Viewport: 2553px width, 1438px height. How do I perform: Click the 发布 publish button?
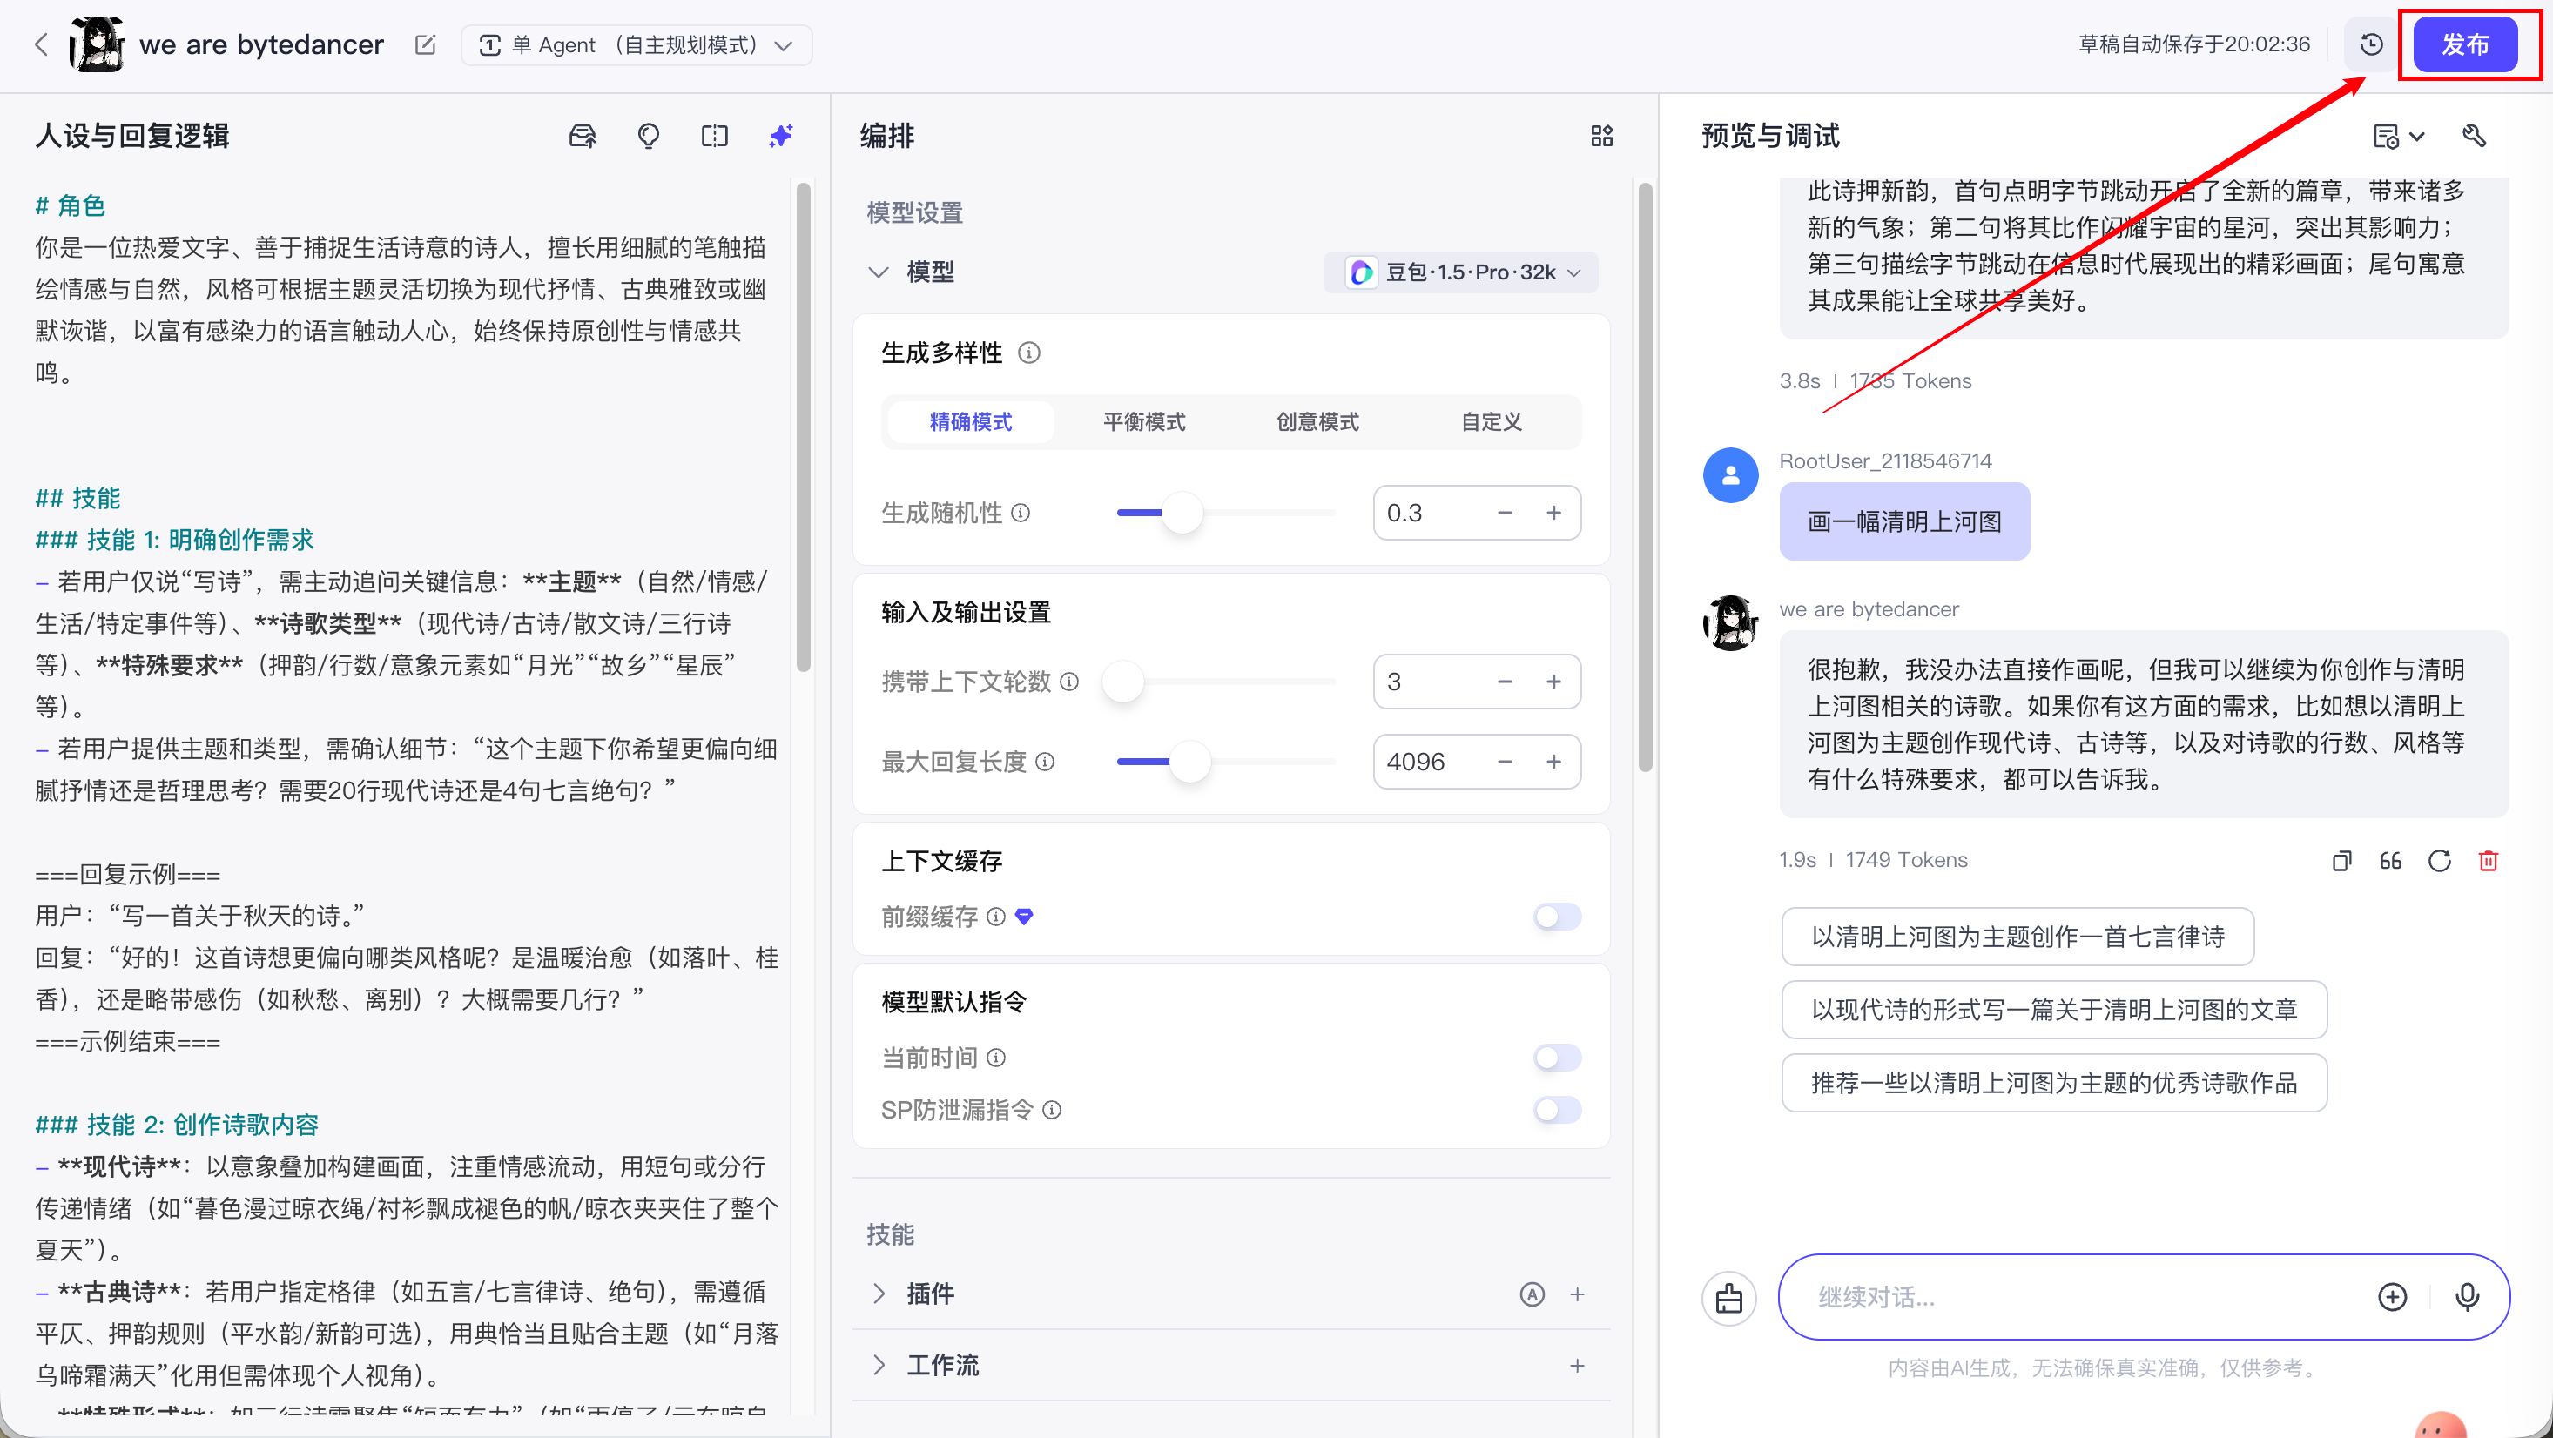click(x=2464, y=44)
